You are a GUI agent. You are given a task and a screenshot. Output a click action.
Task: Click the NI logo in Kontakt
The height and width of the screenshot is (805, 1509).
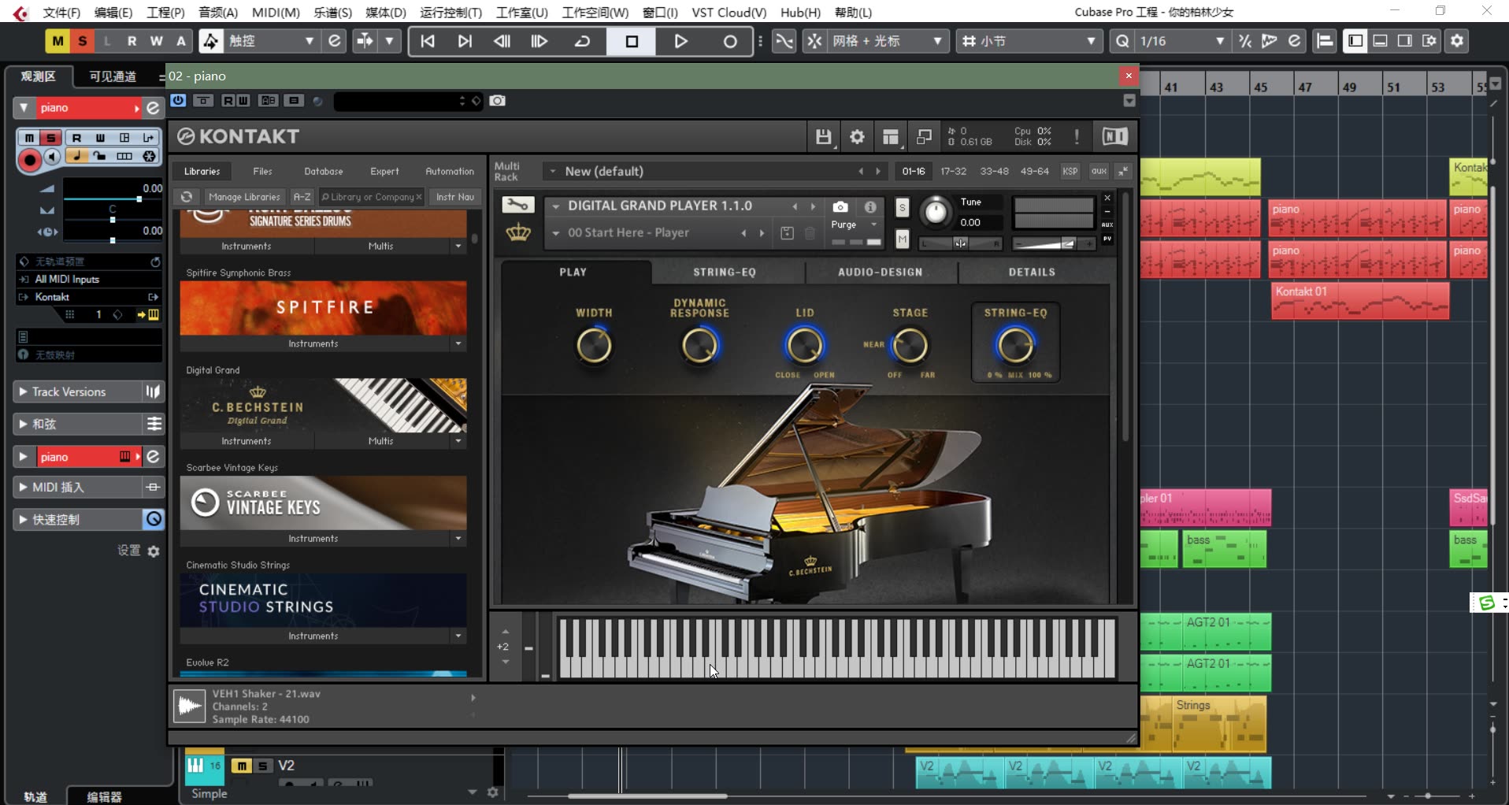(x=1114, y=136)
